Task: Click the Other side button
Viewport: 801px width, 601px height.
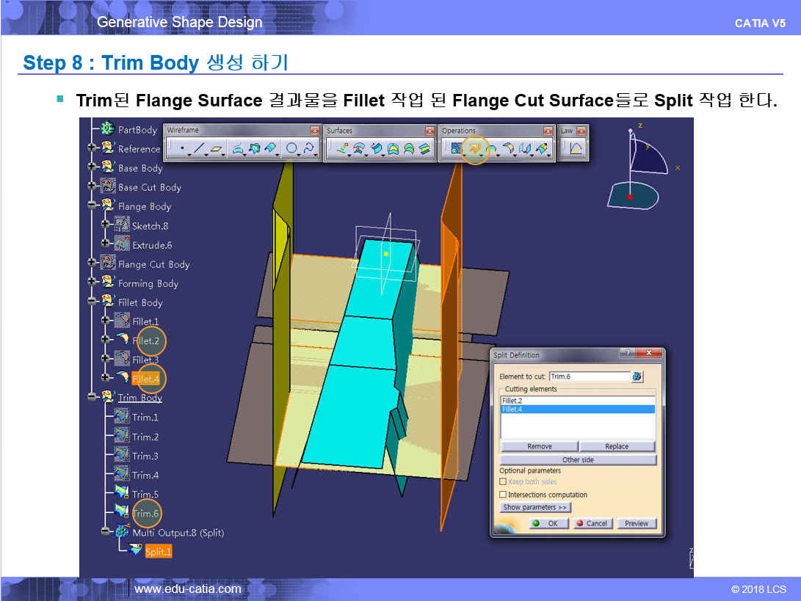Action: pos(577,460)
